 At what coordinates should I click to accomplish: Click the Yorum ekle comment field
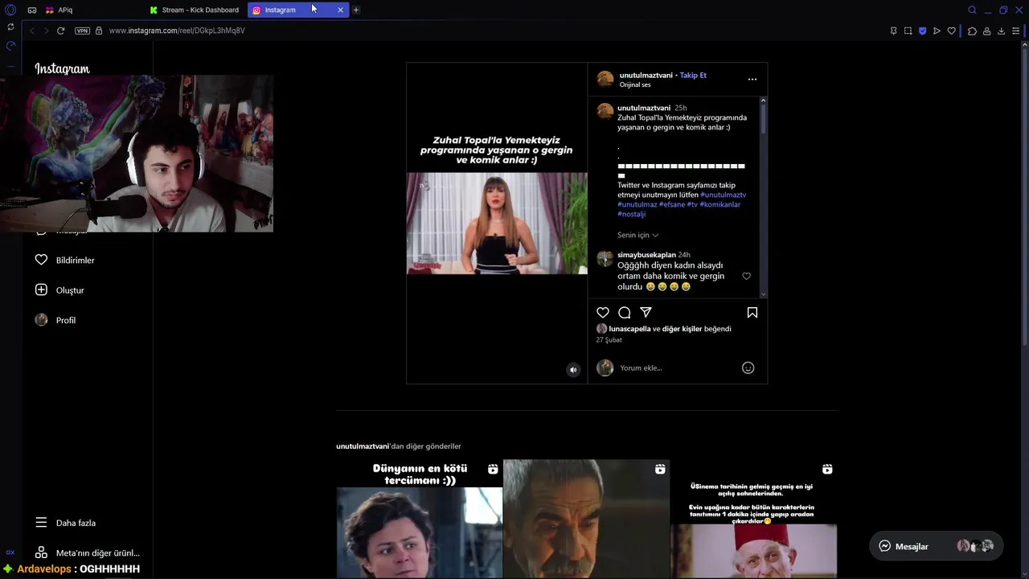[x=678, y=368]
